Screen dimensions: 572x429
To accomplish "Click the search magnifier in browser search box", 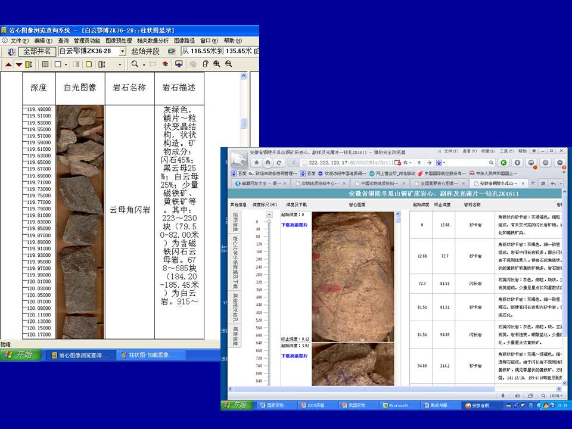I will click(491, 162).
